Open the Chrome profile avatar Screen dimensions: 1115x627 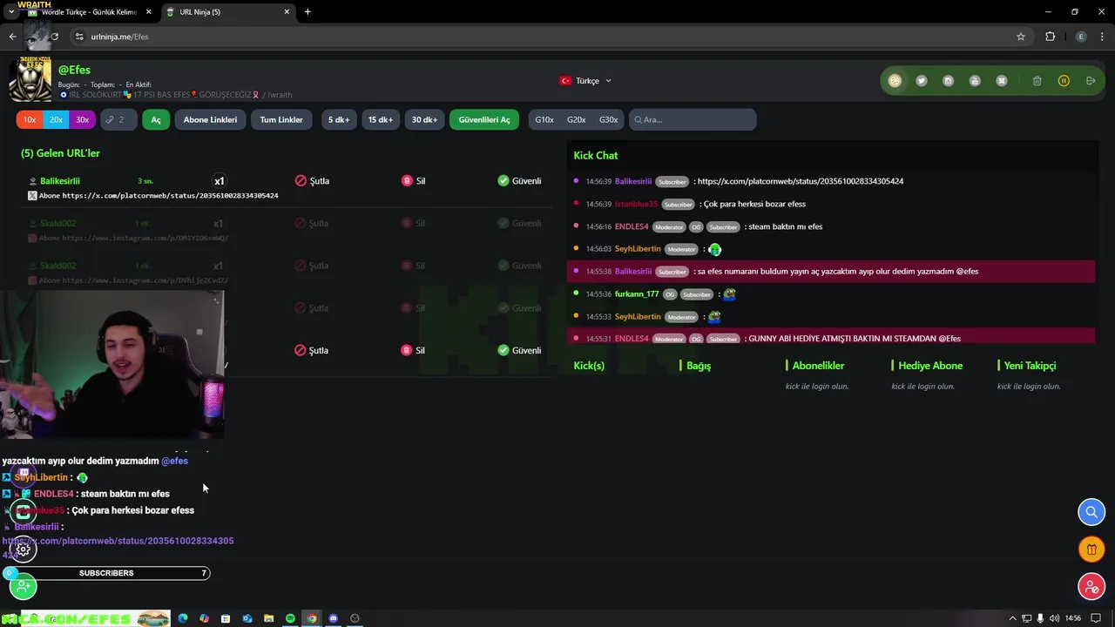click(x=1081, y=37)
